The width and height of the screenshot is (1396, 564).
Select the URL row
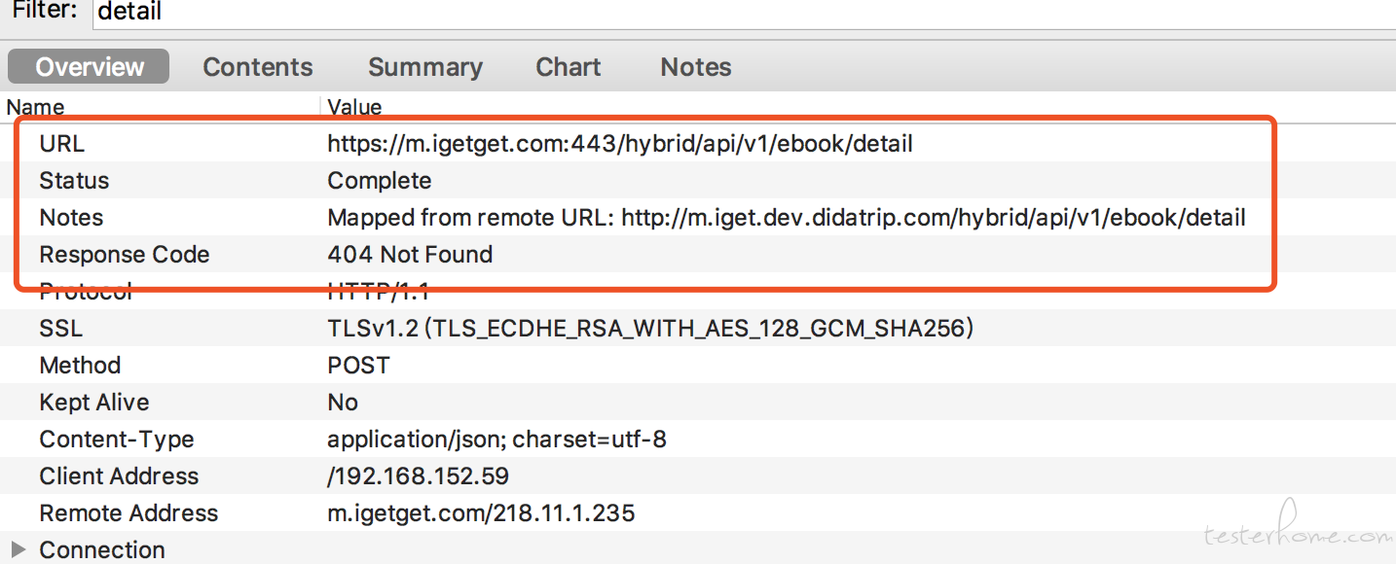698,144
